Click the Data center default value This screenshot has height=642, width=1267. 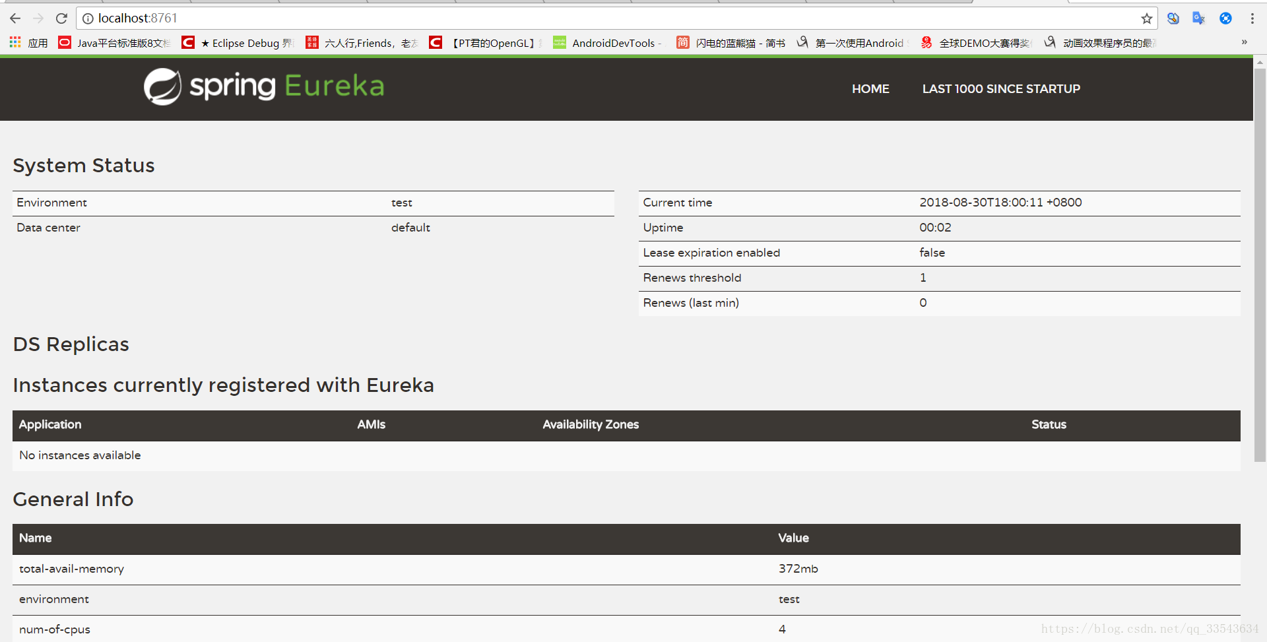click(410, 228)
